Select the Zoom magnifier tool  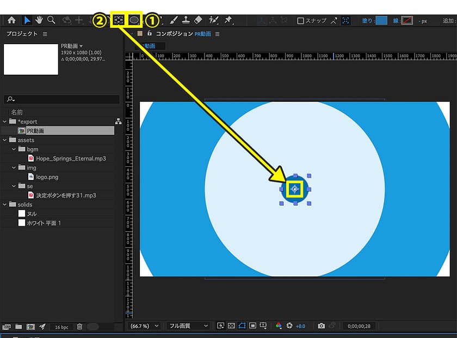(51, 20)
